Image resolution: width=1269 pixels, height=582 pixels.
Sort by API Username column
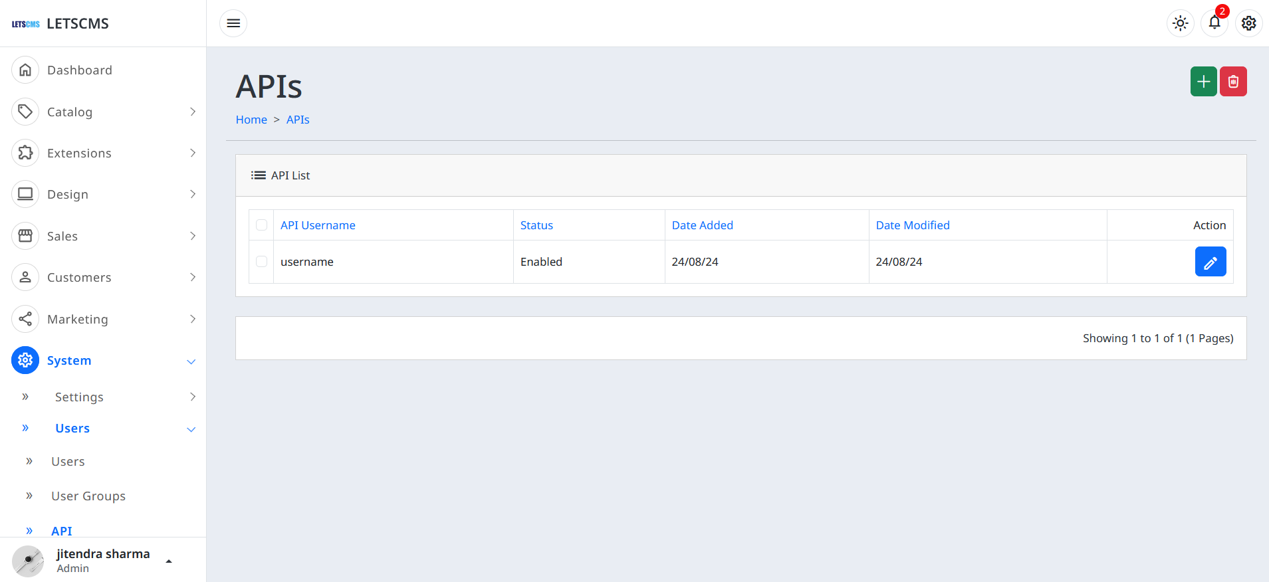(318, 225)
